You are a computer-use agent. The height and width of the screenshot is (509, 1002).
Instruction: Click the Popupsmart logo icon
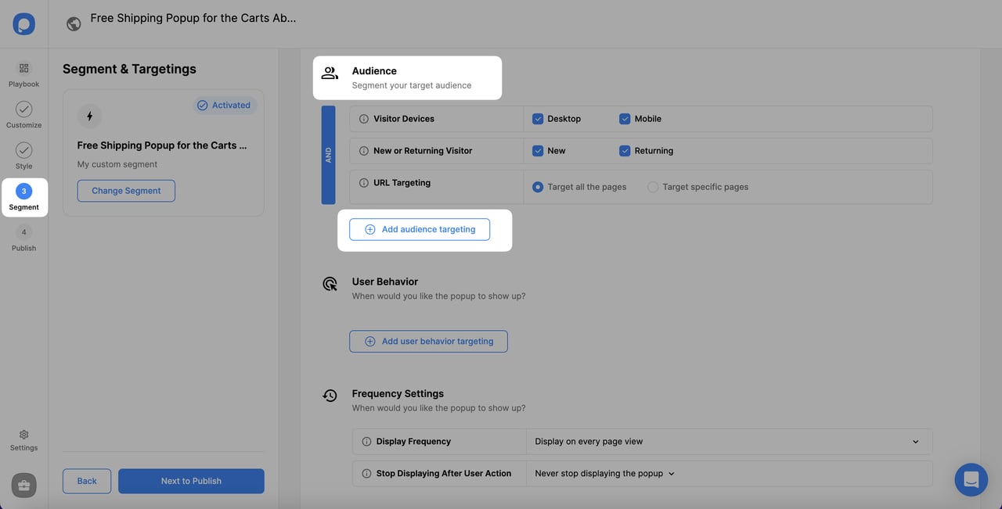[x=23, y=23]
